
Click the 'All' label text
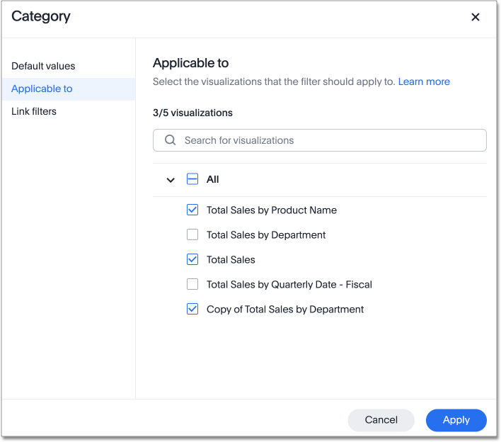pos(212,179)
